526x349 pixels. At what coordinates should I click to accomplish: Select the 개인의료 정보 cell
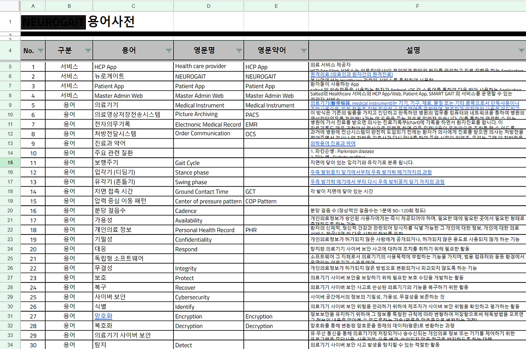click(133, 230)
